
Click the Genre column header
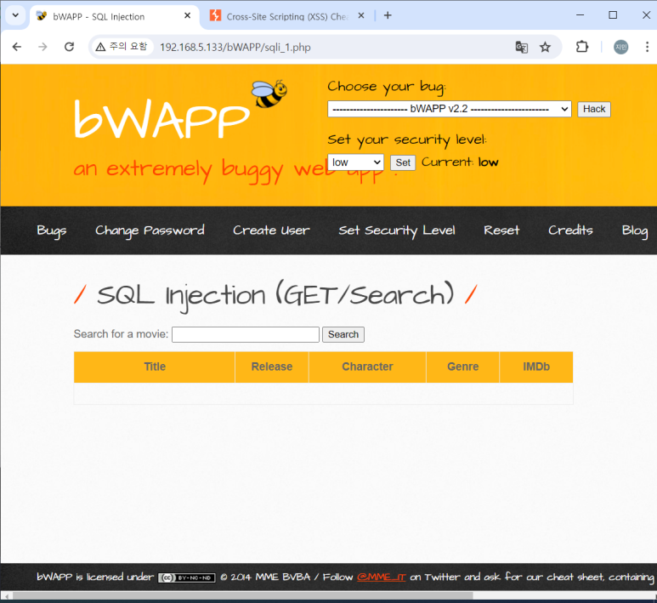[x=462, y=367]
